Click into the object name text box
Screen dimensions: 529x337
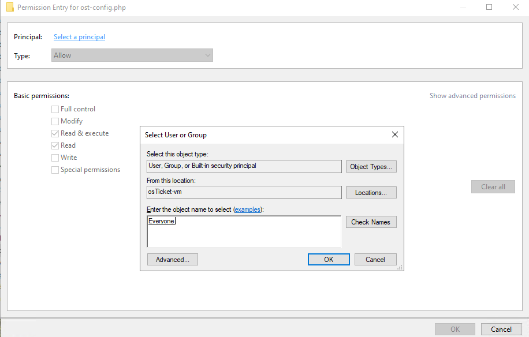tap(244, 231)
